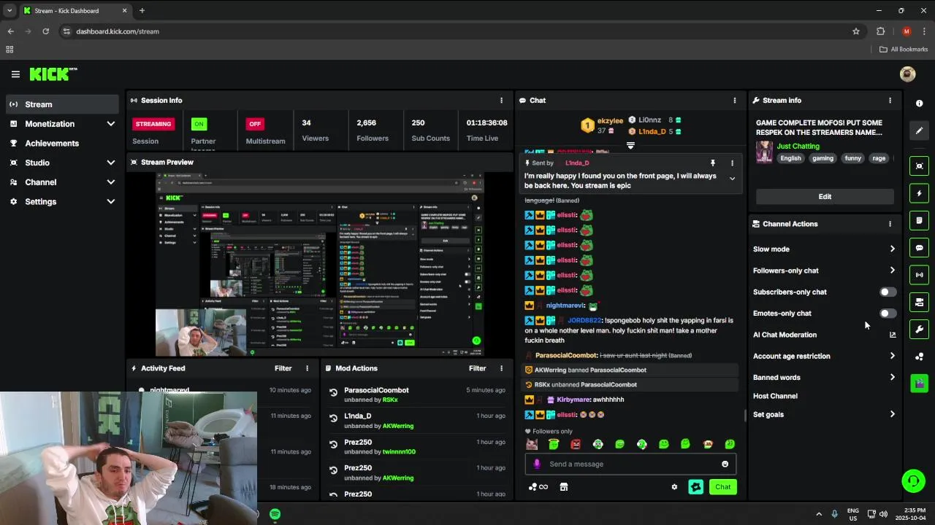Click the English tag chip
Image resolution: width=935 pixels, height=525 pixels.
tap(790, 158)
